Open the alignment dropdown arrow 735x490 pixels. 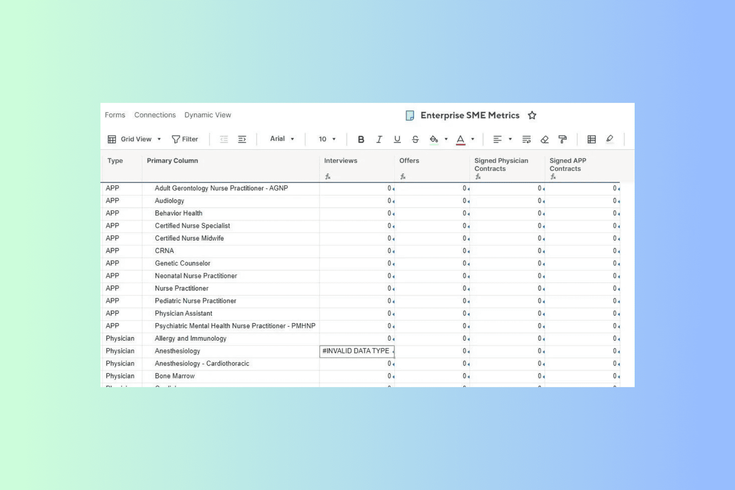pyautogui.click(x=510, y=139)
